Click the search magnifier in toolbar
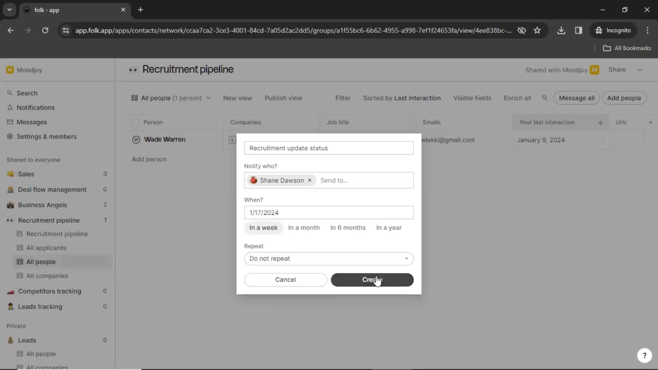The image size is (658, 370). [x=545, y=98]
